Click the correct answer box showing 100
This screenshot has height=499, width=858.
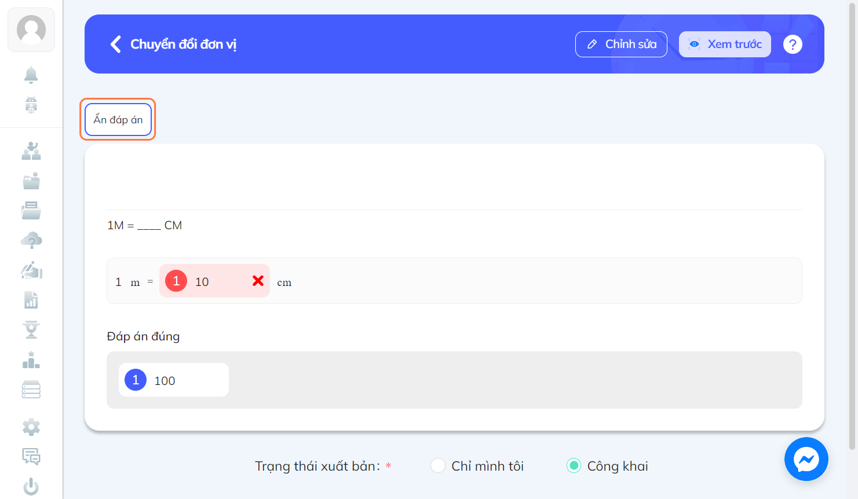point(174,380)
